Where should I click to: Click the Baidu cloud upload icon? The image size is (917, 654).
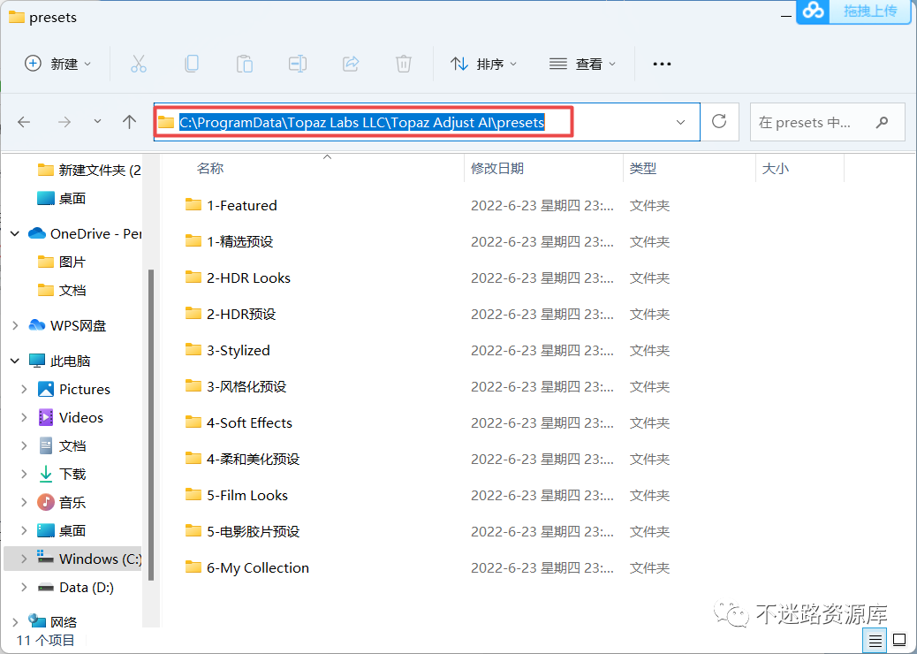click(813, 11)
